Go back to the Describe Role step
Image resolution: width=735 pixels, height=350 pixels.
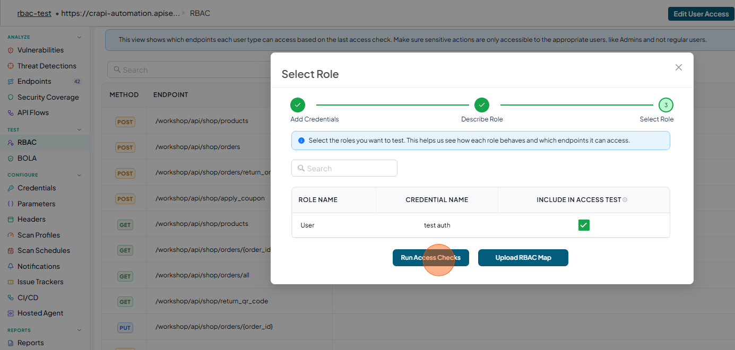482,105
